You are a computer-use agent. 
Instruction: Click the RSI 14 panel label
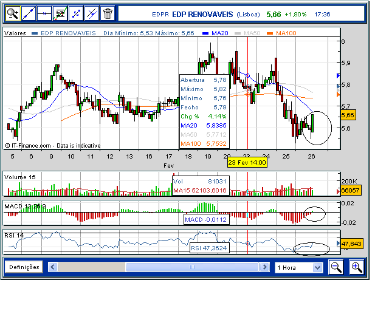click(x=14, y=235)
